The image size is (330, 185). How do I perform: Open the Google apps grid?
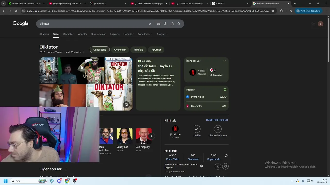point(313,24)
